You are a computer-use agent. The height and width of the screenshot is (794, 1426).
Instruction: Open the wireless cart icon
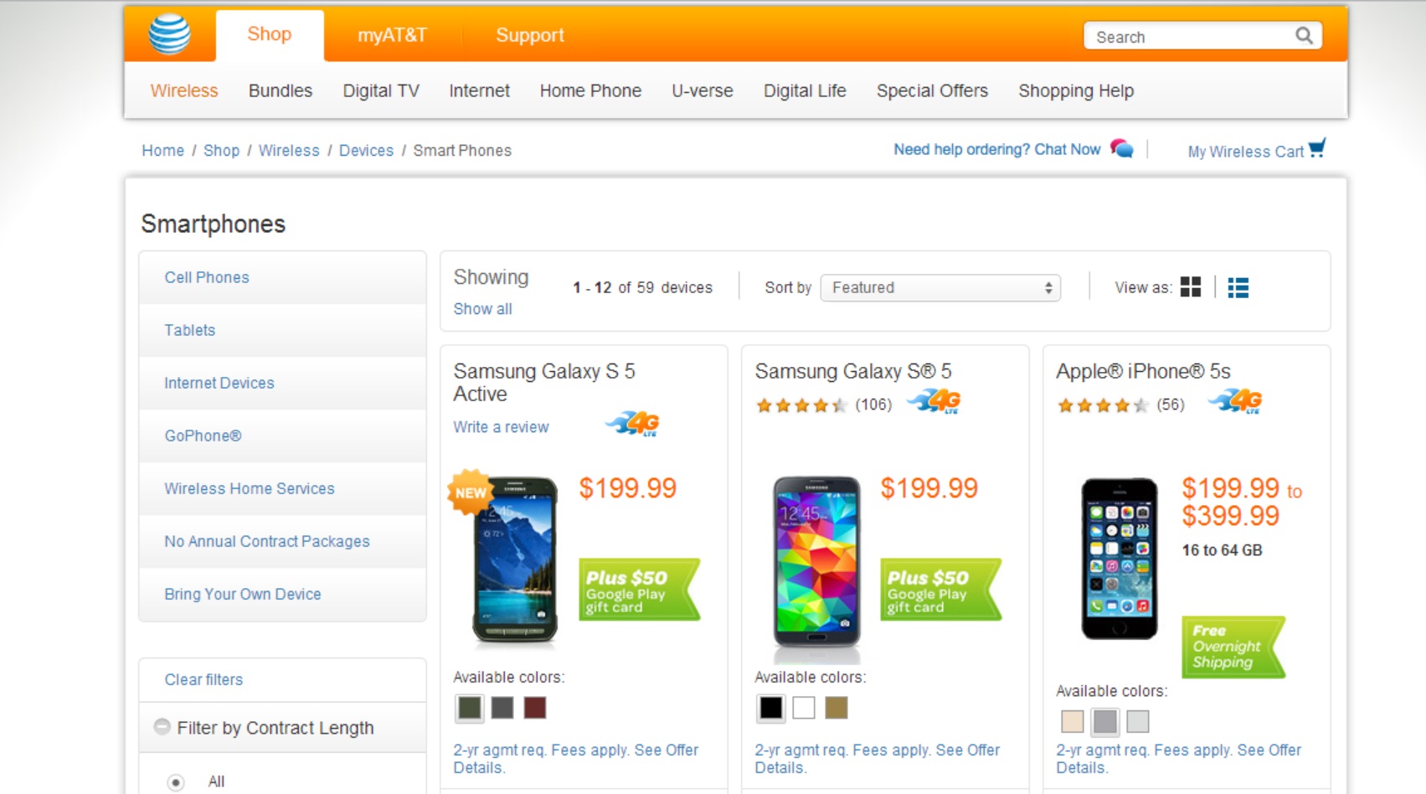pyautogui.click(x=1317, y=148)
